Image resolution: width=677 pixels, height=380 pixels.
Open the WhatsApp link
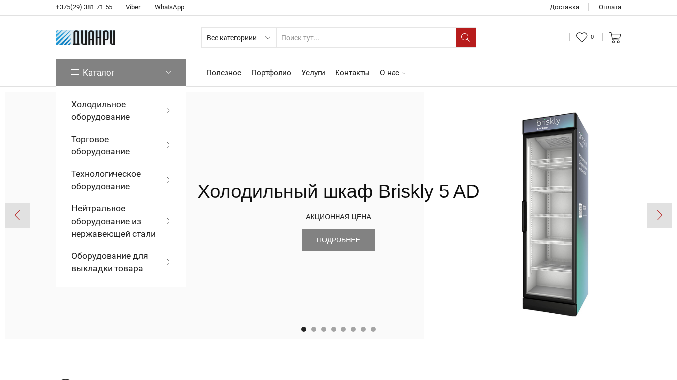pyautogui.click(x=169, y=7)
